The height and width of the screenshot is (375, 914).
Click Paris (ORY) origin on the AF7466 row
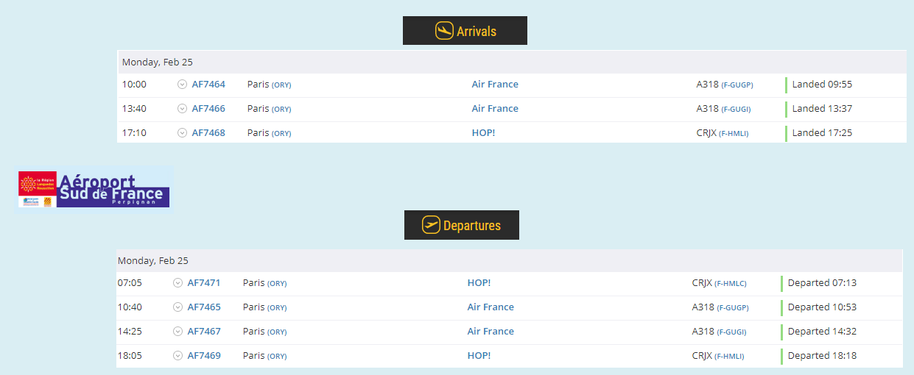270,109
